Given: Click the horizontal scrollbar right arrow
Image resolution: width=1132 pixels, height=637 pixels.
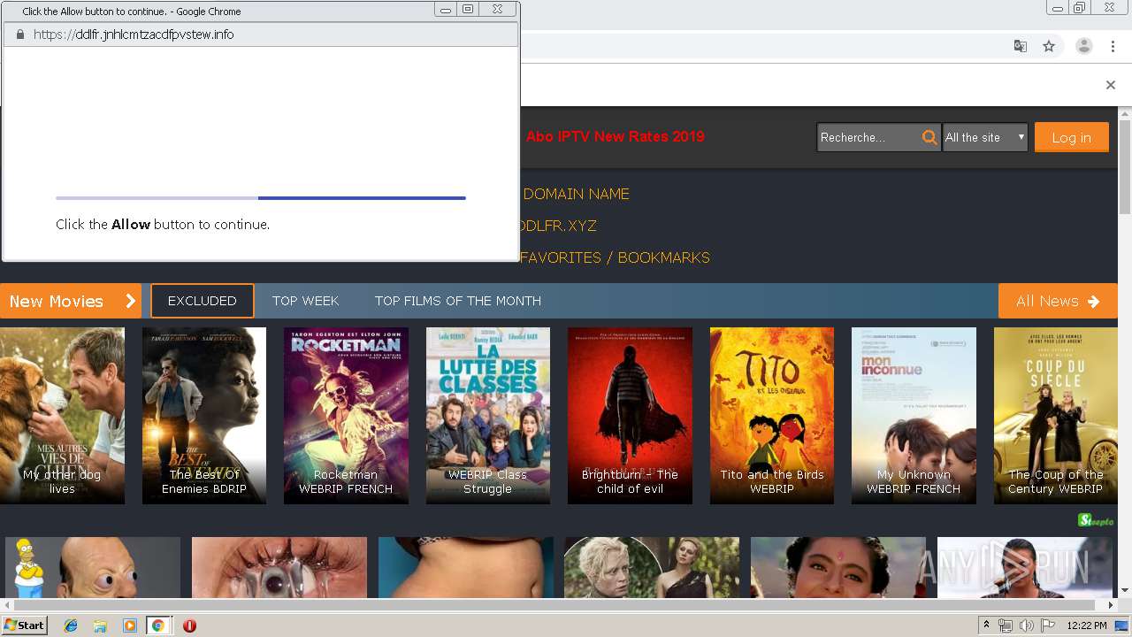Looking at the screenshot, I should pos(1111,605).
